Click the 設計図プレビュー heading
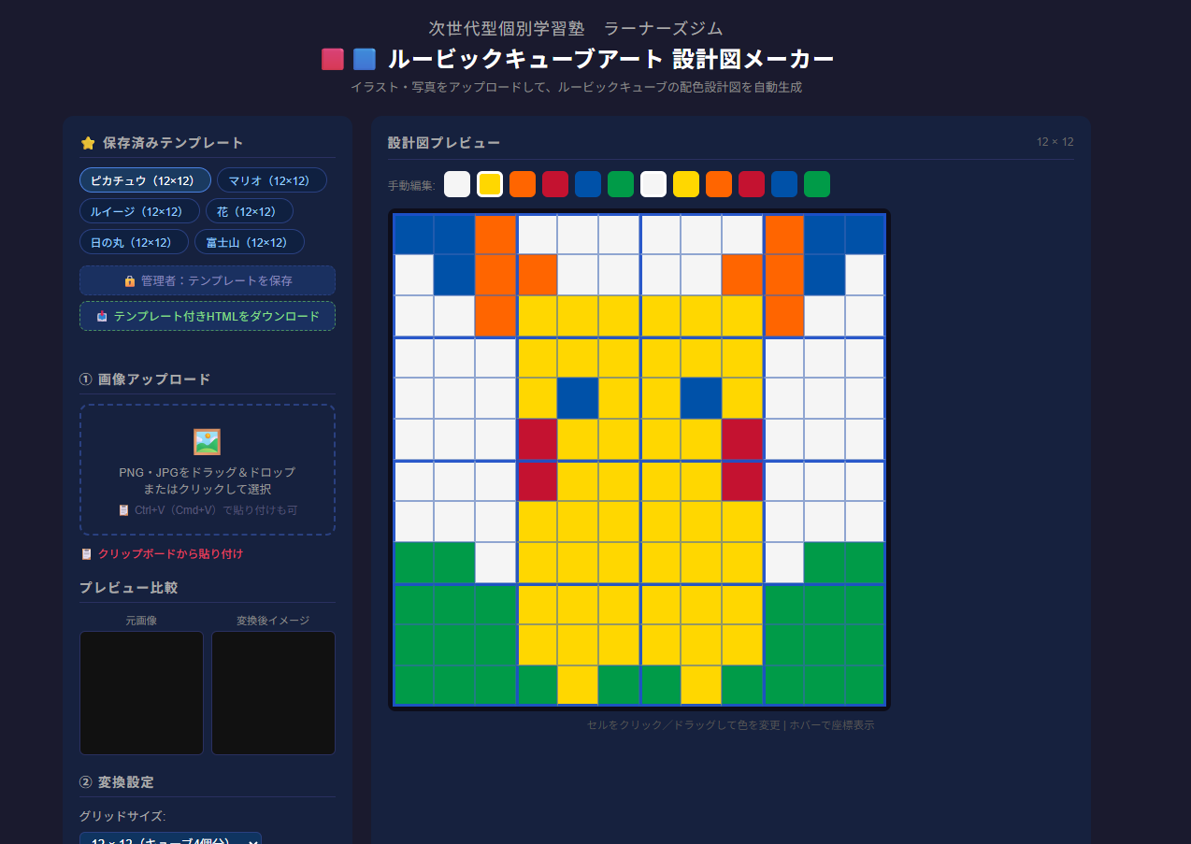Screen dimensions: 1191x844 [x=444, y=142]
